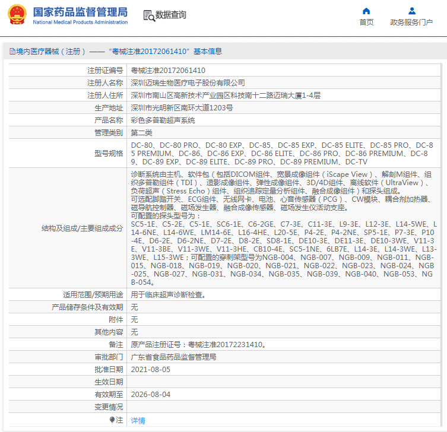Click approving department 广东省食品药品监督管理局
Viewport: 447px width, 432px height.
pos(173,357)
